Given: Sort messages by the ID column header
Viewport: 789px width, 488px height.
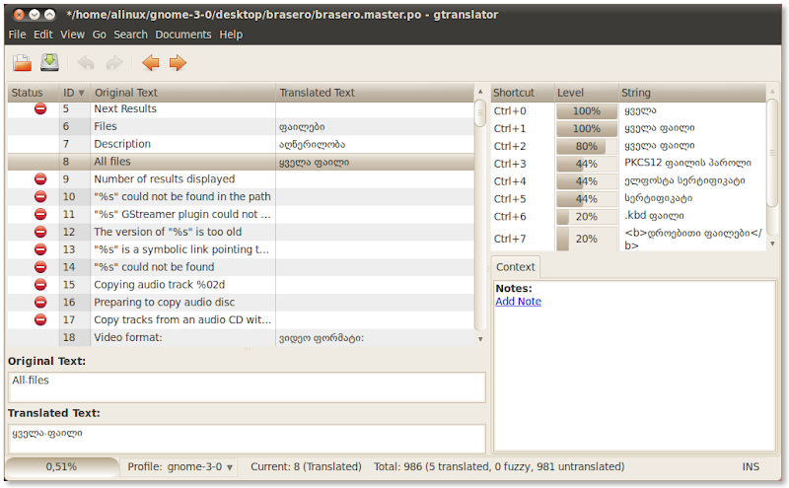Looking at the screenshot, I should (x=74, y=93).
